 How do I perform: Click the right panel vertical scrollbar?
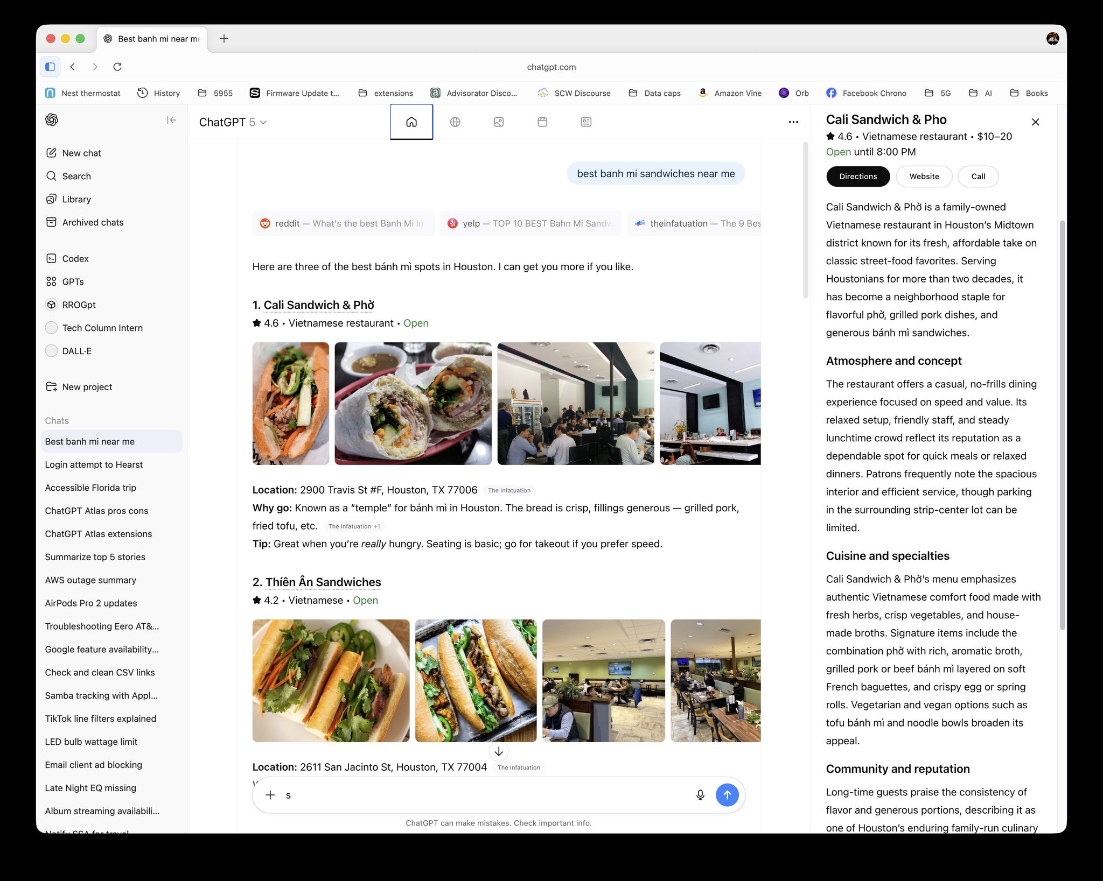point(1062,425)
